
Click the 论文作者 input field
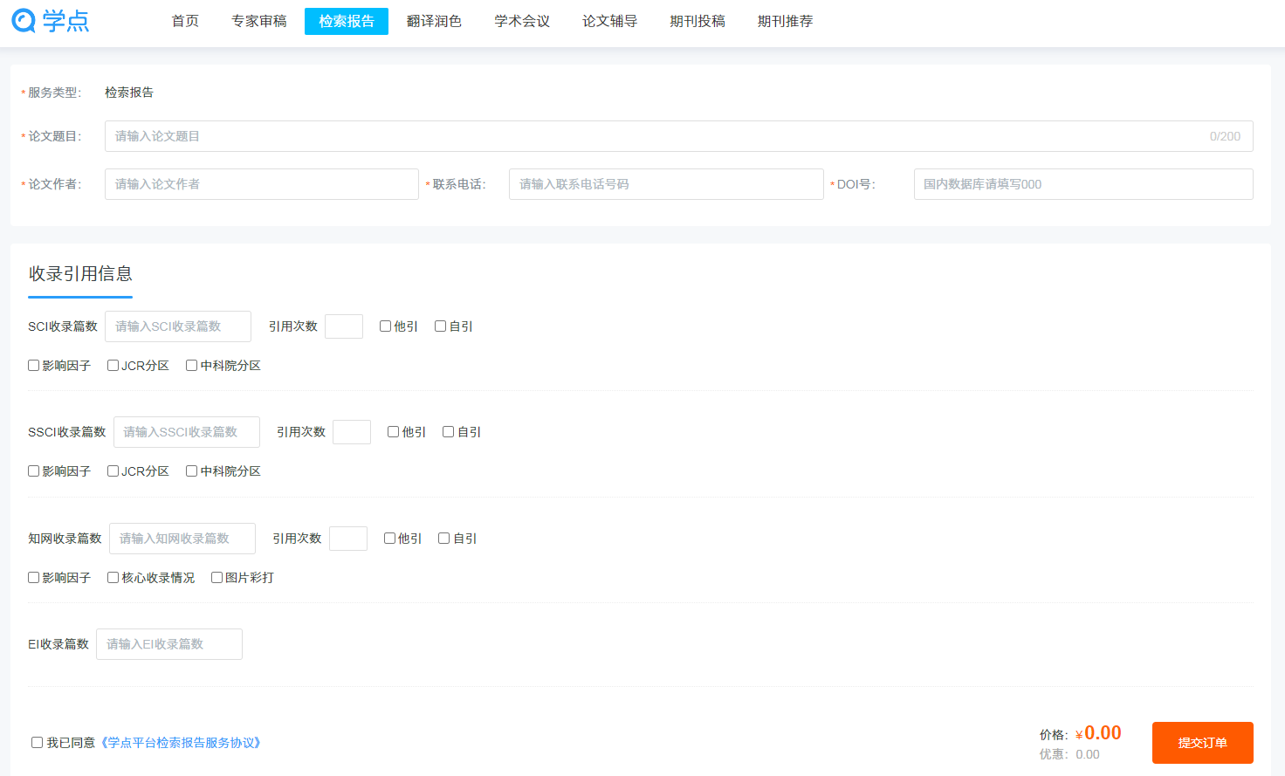point(262,184)
